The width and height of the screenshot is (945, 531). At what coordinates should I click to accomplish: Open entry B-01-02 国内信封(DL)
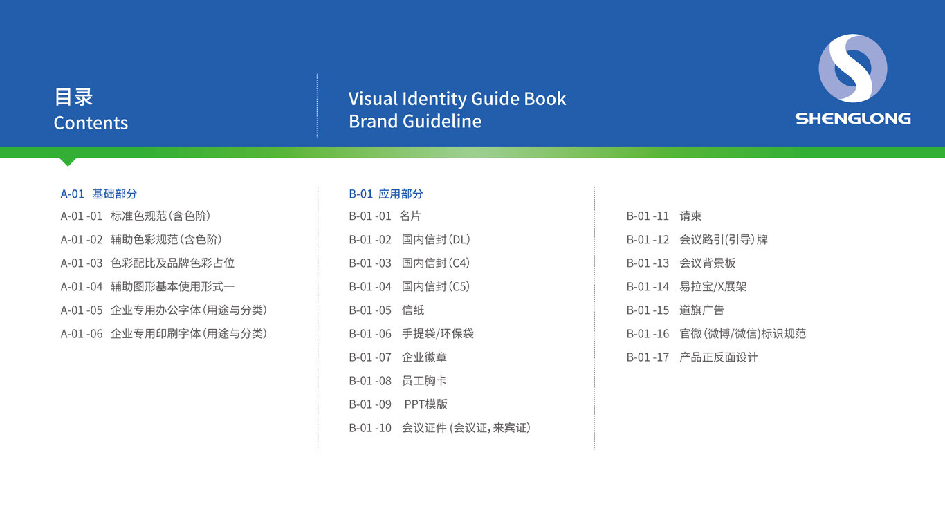pos(410,239)
